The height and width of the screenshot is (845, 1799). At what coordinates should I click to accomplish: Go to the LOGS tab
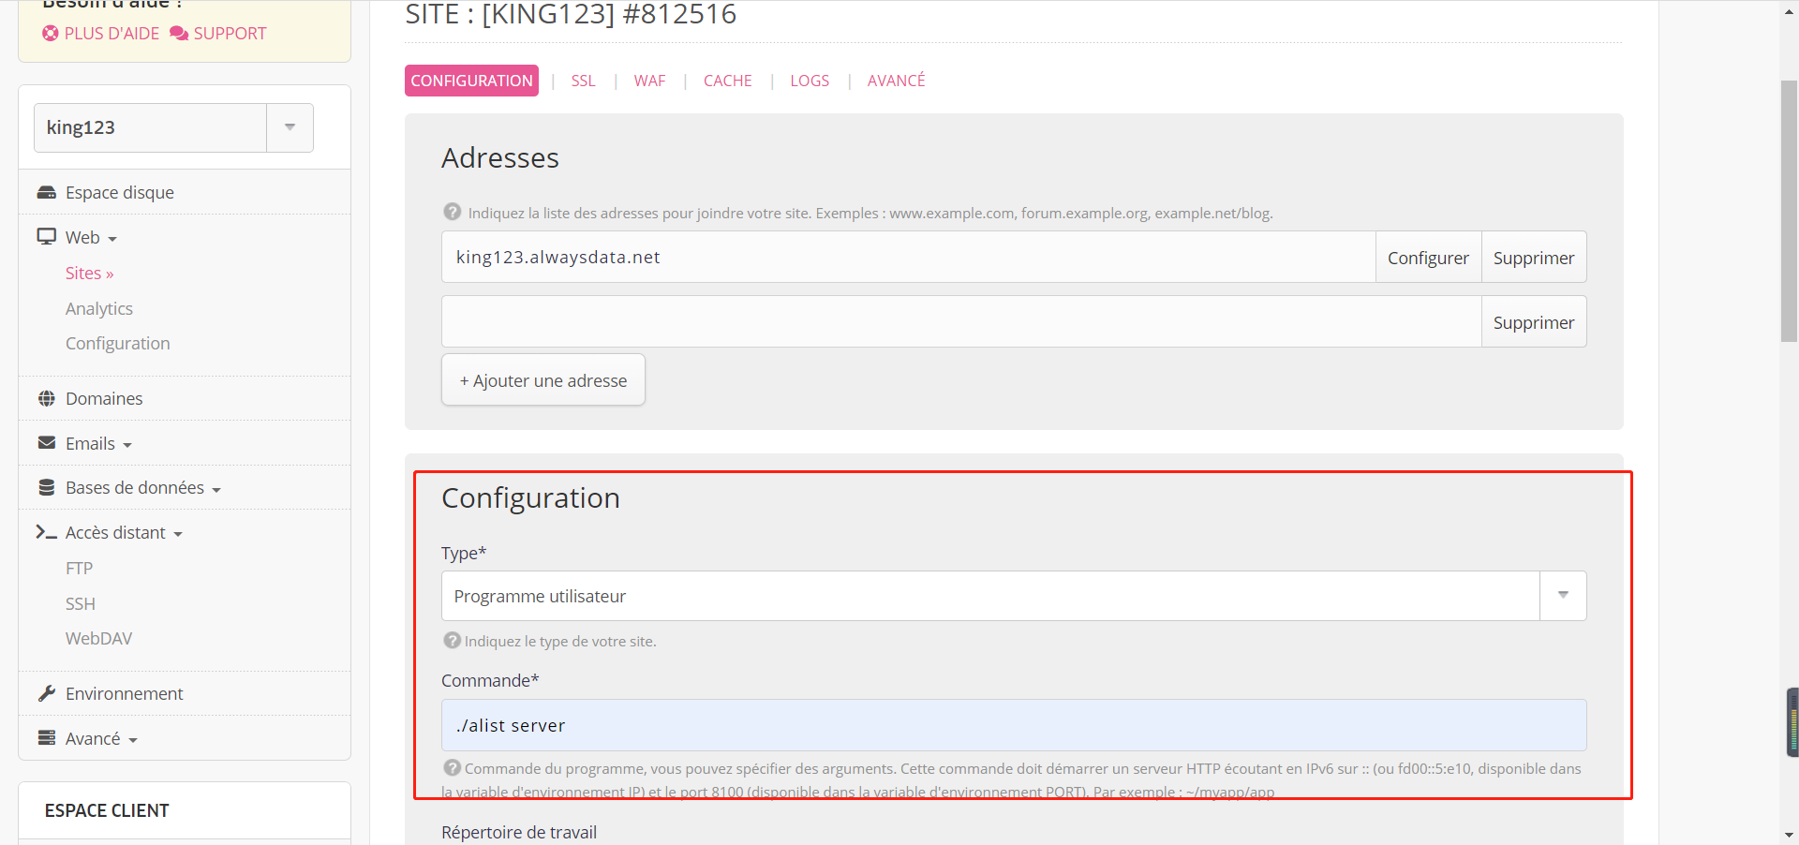click(809, 81)
